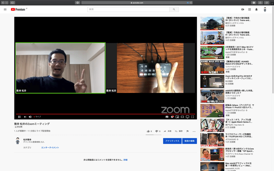Open the 電車 子供向け踏切動画 41 thumbnail
274x171 pixels.
pos(212,38)
